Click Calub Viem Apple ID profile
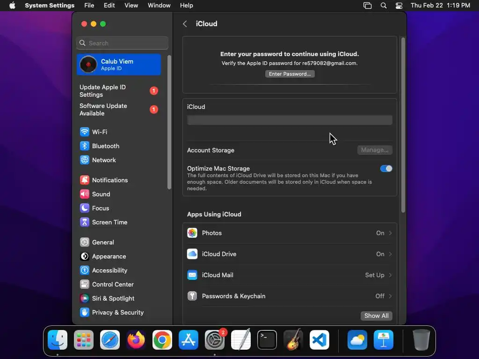The height and width of the screenshot is (359, 479). tap(118, 65)
